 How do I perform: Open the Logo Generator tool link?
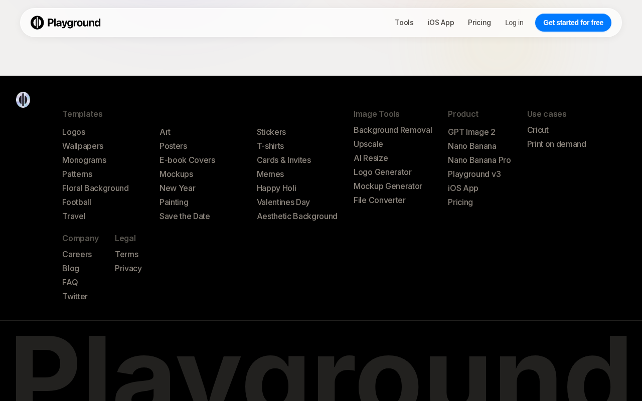[x=383, y=172]
